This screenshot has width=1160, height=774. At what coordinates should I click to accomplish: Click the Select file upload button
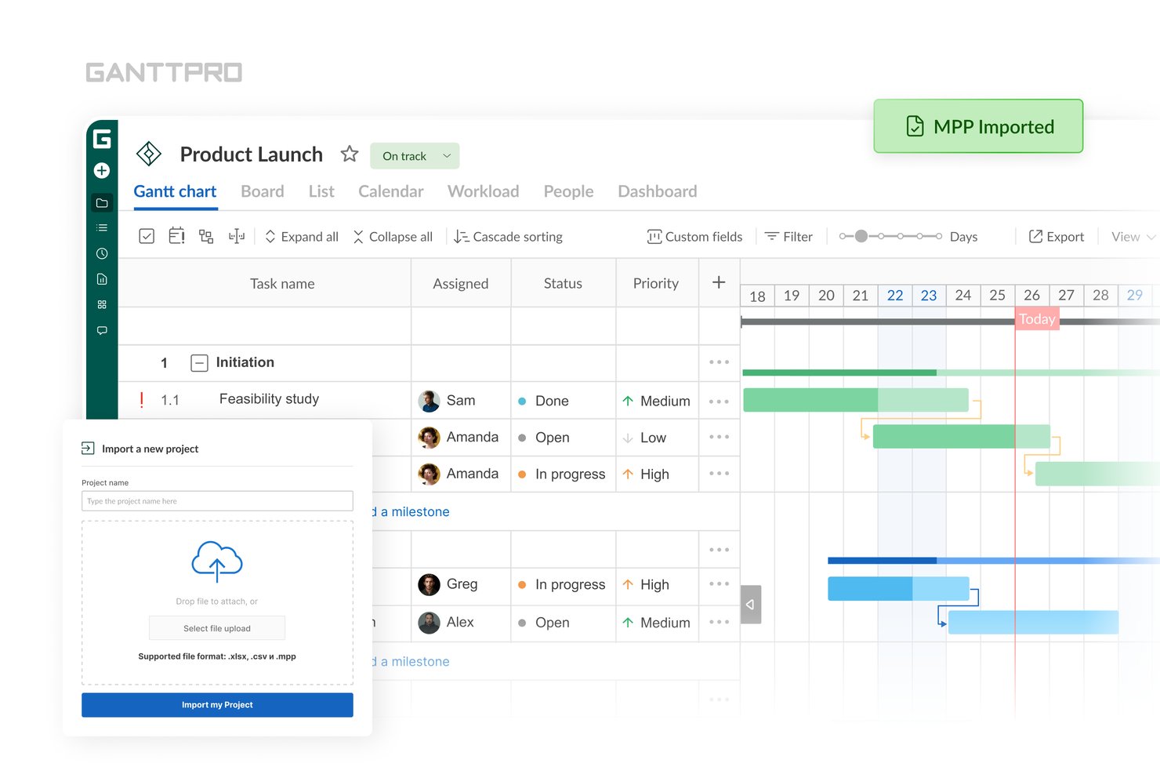[x=217, y=628]
